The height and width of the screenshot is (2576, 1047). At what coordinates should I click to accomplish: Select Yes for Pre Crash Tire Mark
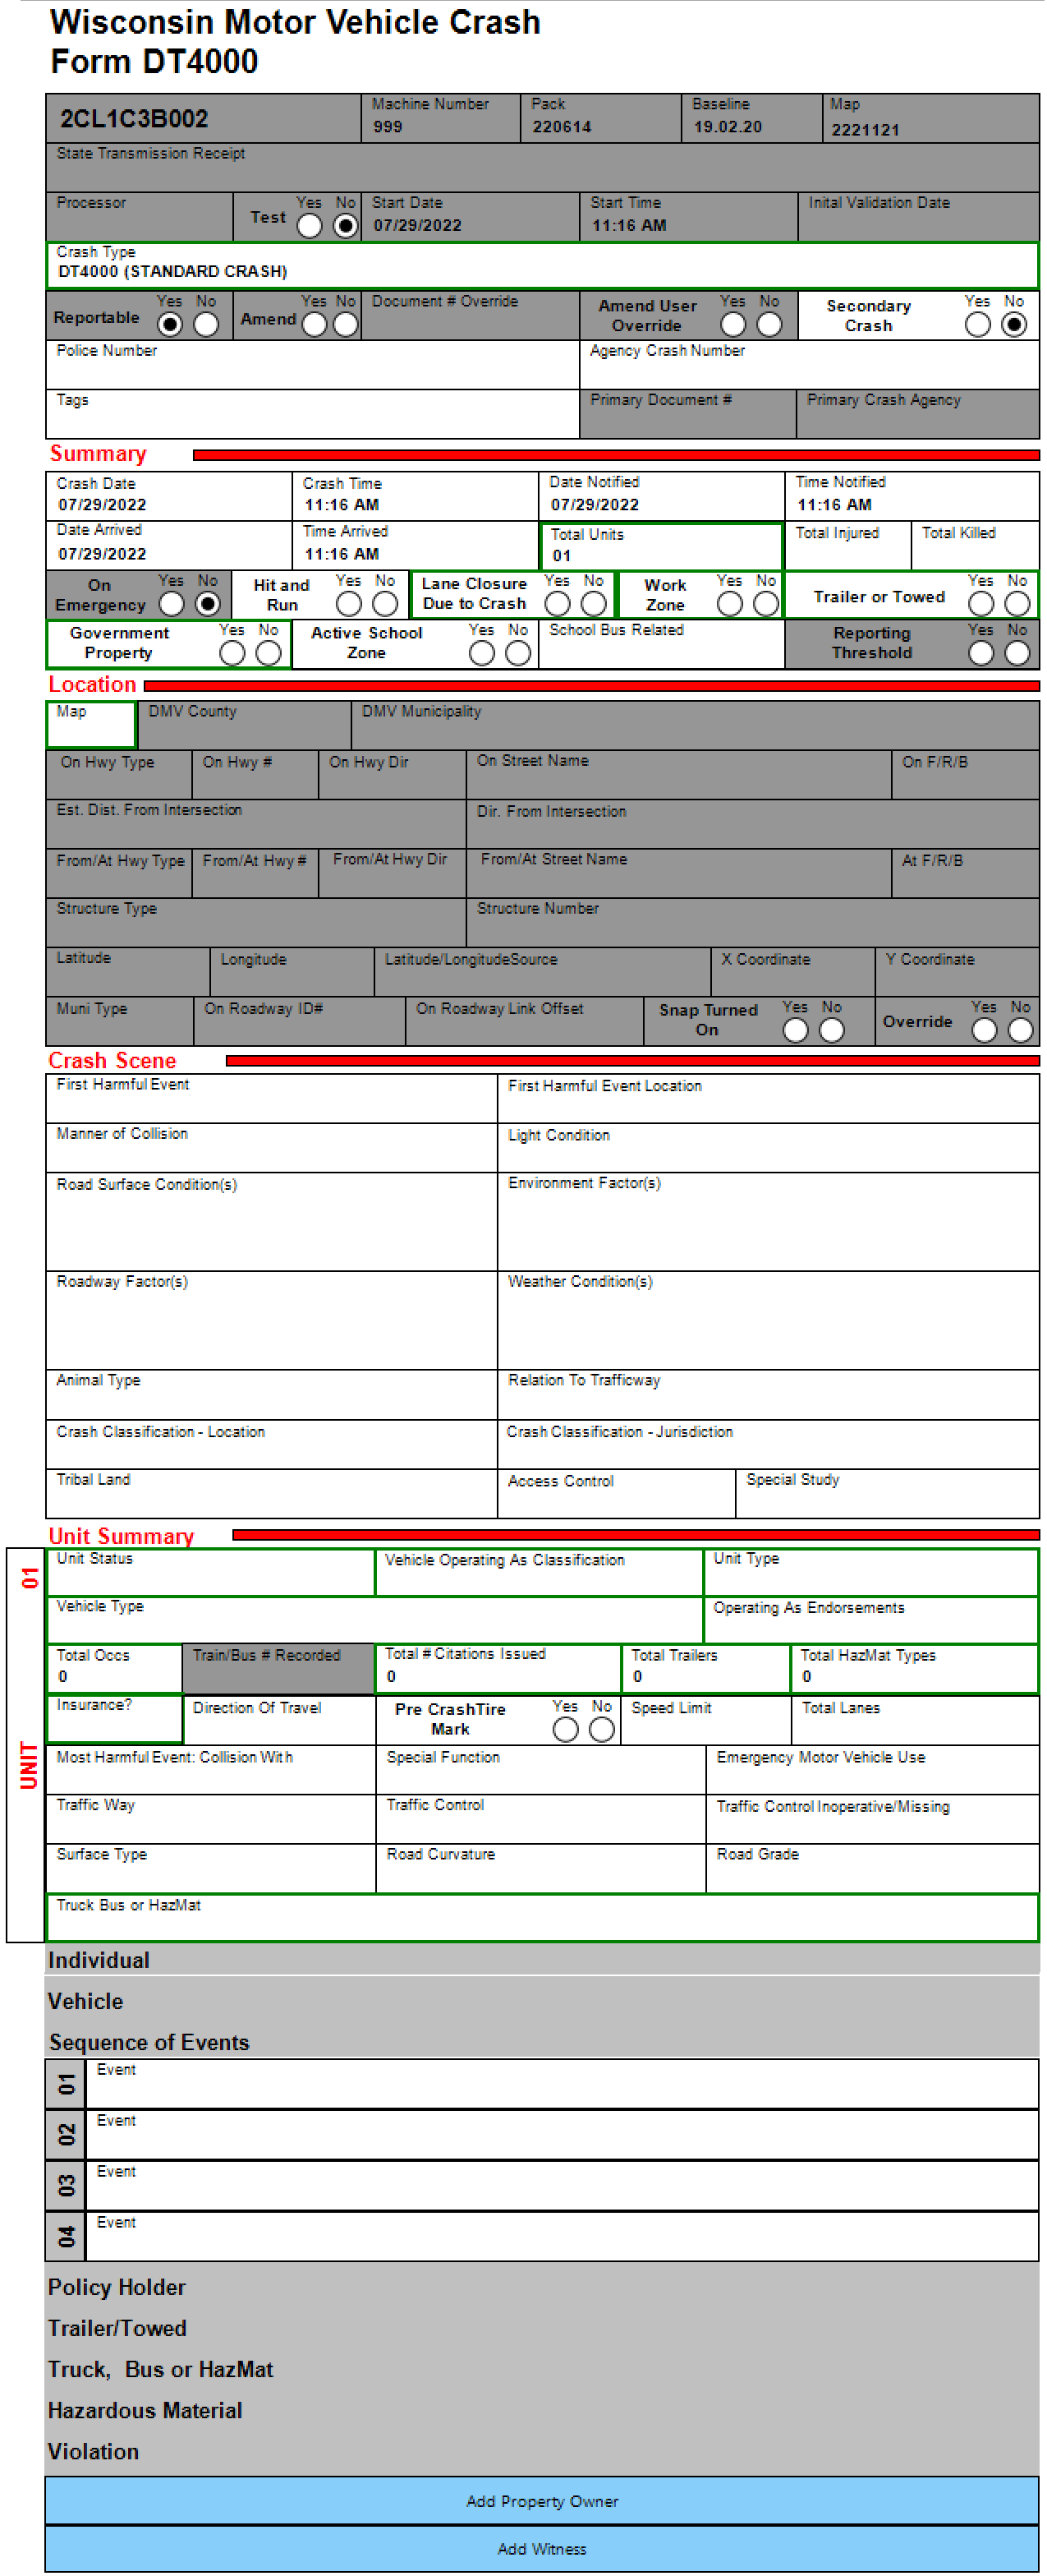click(566, 1729)
